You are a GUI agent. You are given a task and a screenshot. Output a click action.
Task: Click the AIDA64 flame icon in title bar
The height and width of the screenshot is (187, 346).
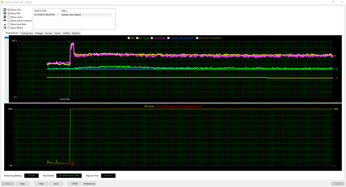2,2
